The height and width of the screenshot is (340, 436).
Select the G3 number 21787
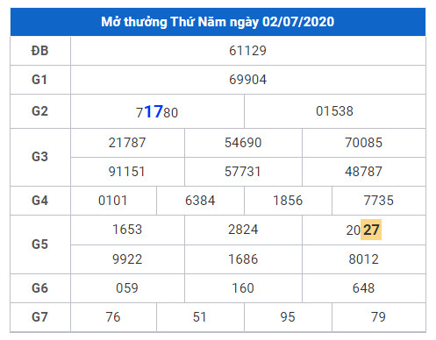[x=127, y=143]
